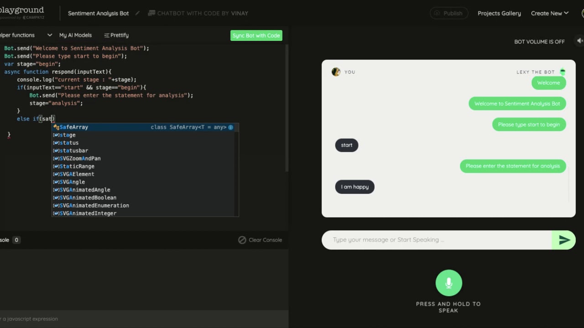The width and height of the screenshot is (584, 328).
Task: Click the Publish button
Action: 448,13
